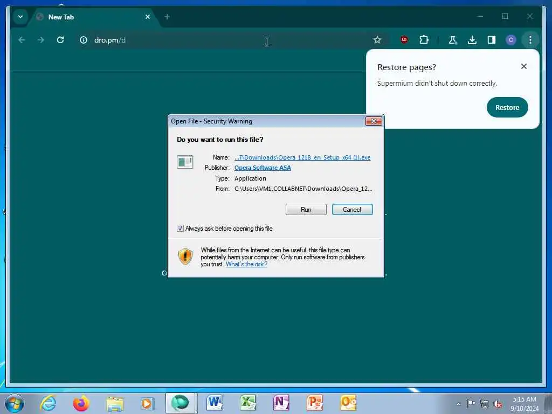This screenshot has height=414, width=552.
Task: Launch Microsoft Excel from the taskbar
Action: tap(247, 402)
